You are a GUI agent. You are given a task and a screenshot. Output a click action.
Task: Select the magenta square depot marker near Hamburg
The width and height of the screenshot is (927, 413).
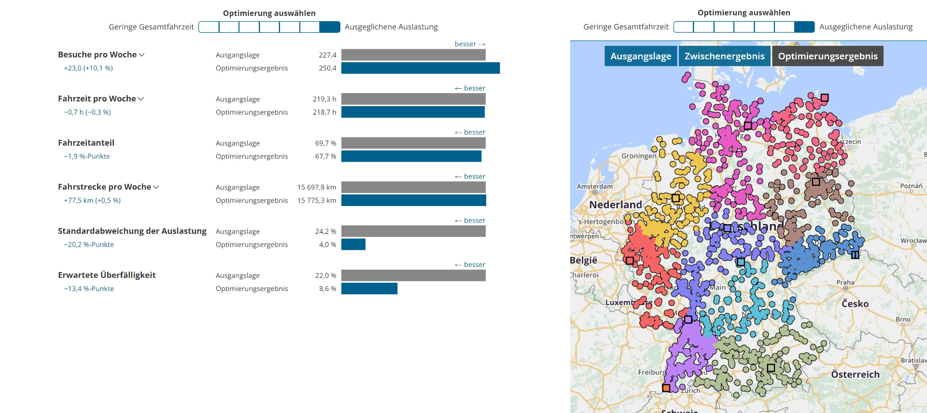(x=748, y=125)
